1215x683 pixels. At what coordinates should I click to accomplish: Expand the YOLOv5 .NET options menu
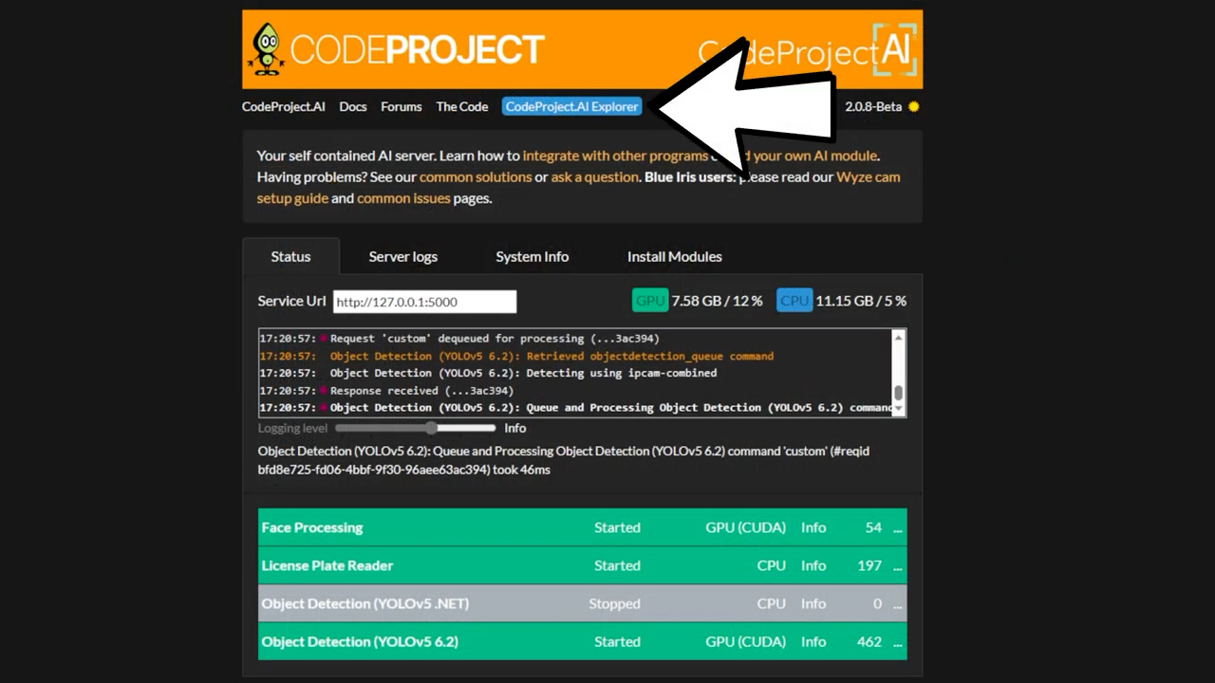coord(897,603)
